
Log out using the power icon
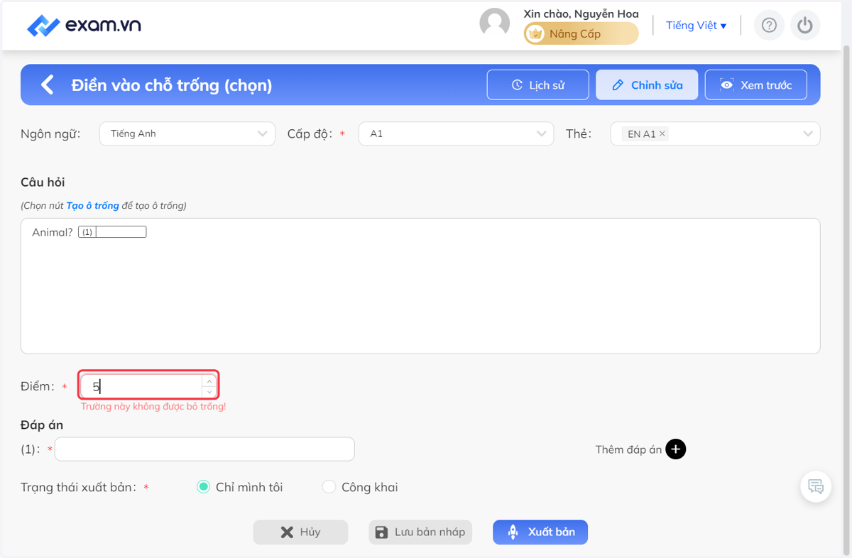tap(804, 26)
